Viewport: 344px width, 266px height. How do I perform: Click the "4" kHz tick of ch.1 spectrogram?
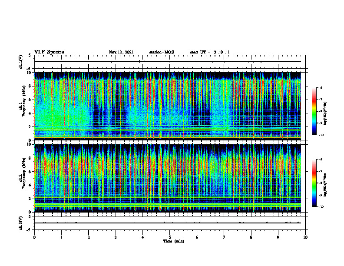(30, 113)
